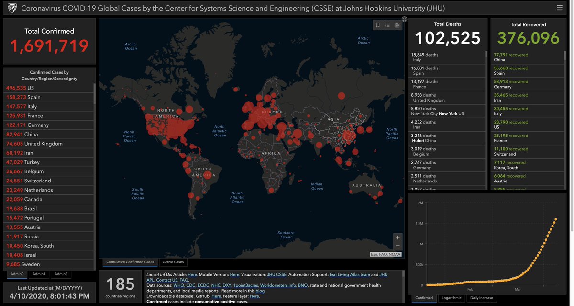Screen dimensions: 574x306
Task: Select France row with 125,931 cases
Action: 49,116
